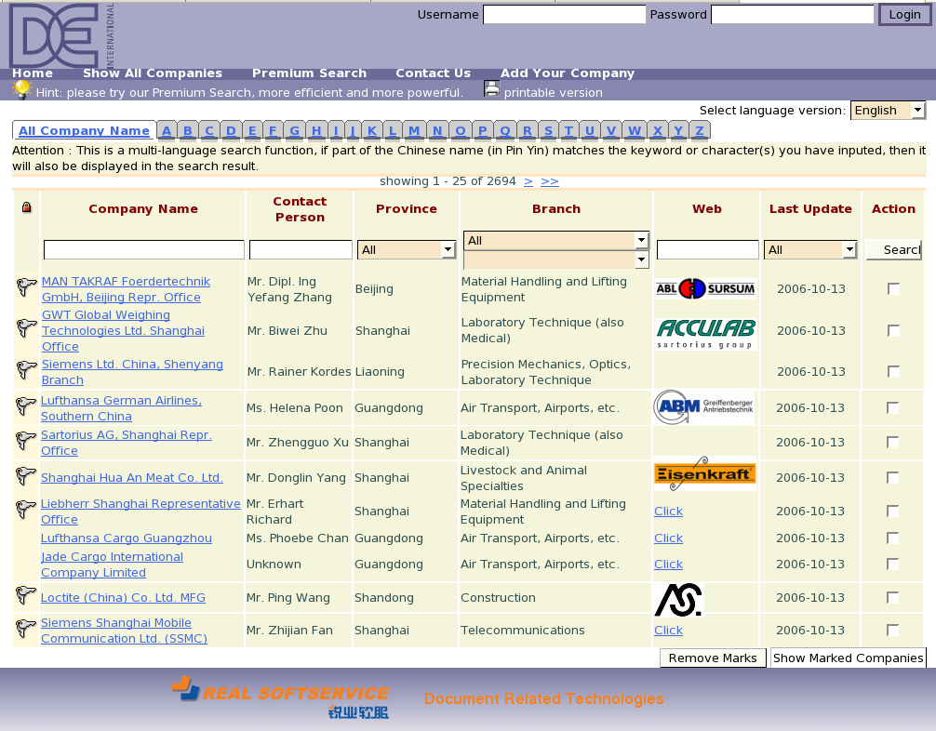Click the ACCULAB sartorius group logo
Screen dimensions: 936x731
point(705,333)
